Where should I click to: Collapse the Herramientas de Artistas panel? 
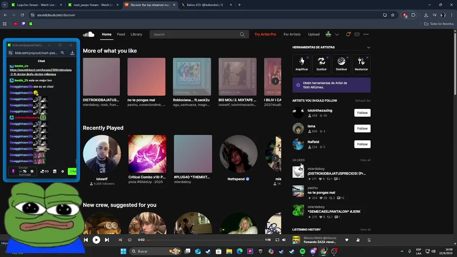pos(368,47)
